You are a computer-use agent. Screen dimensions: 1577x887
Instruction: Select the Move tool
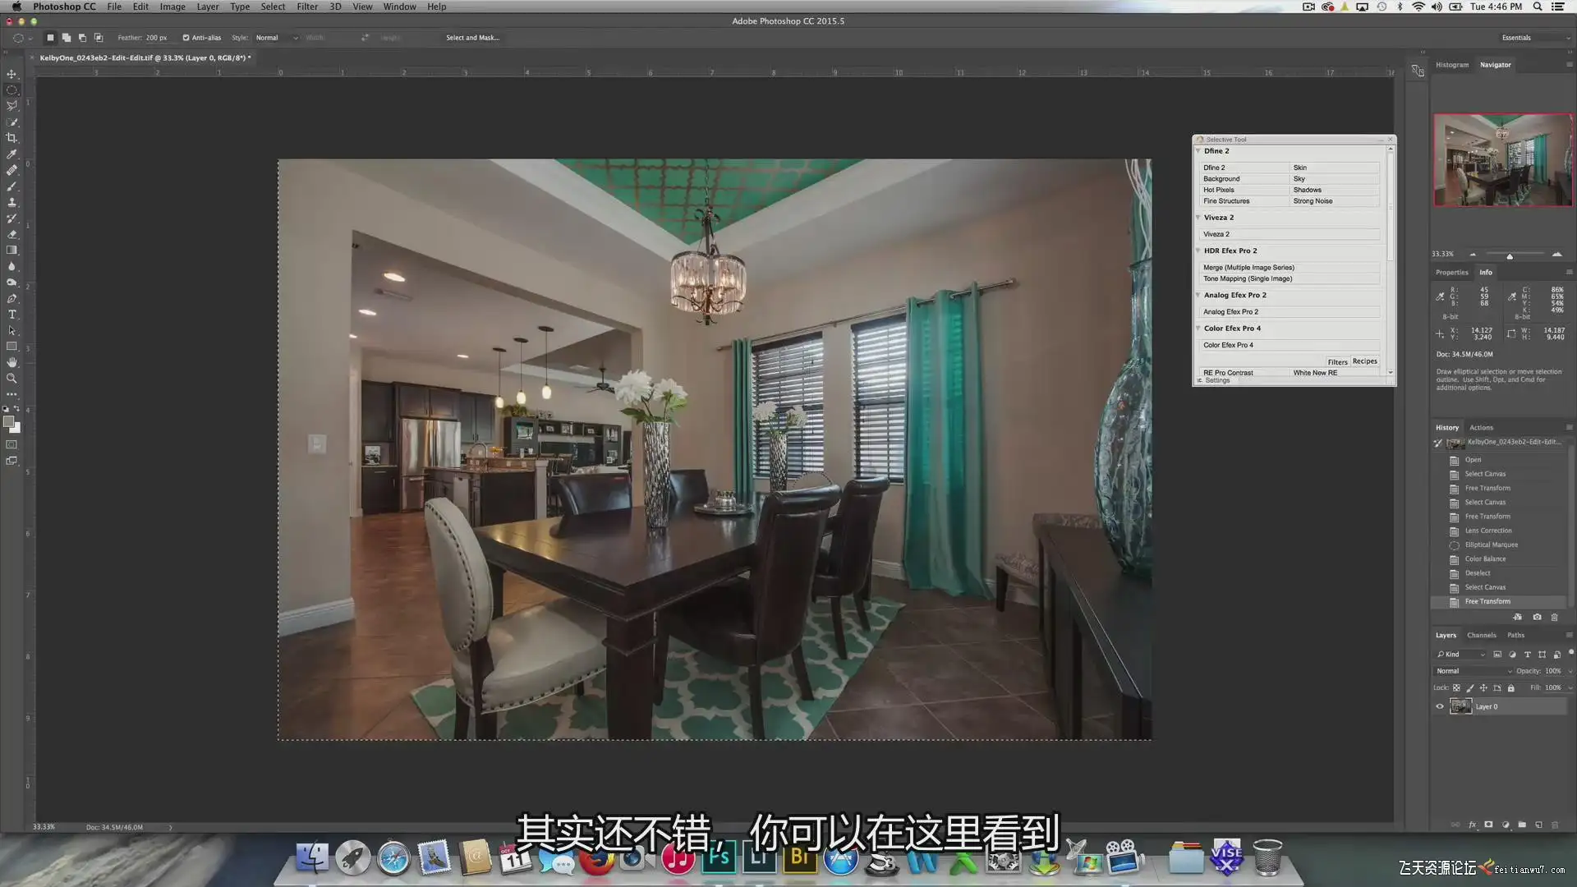tap(11, 74)
